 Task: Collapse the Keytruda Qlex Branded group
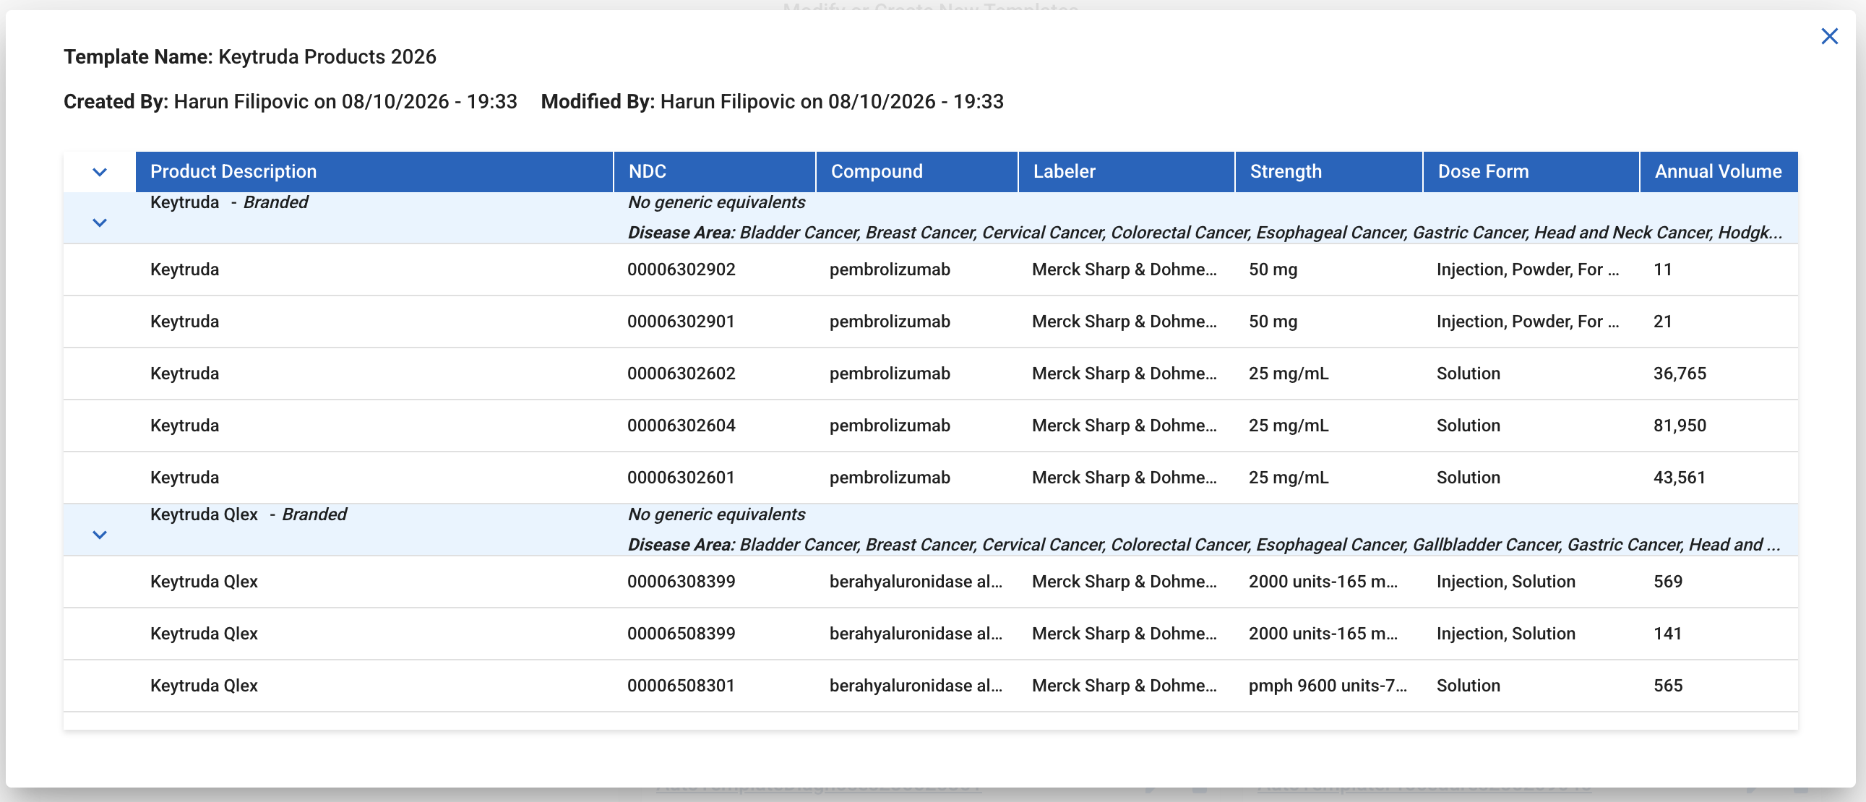100,535
